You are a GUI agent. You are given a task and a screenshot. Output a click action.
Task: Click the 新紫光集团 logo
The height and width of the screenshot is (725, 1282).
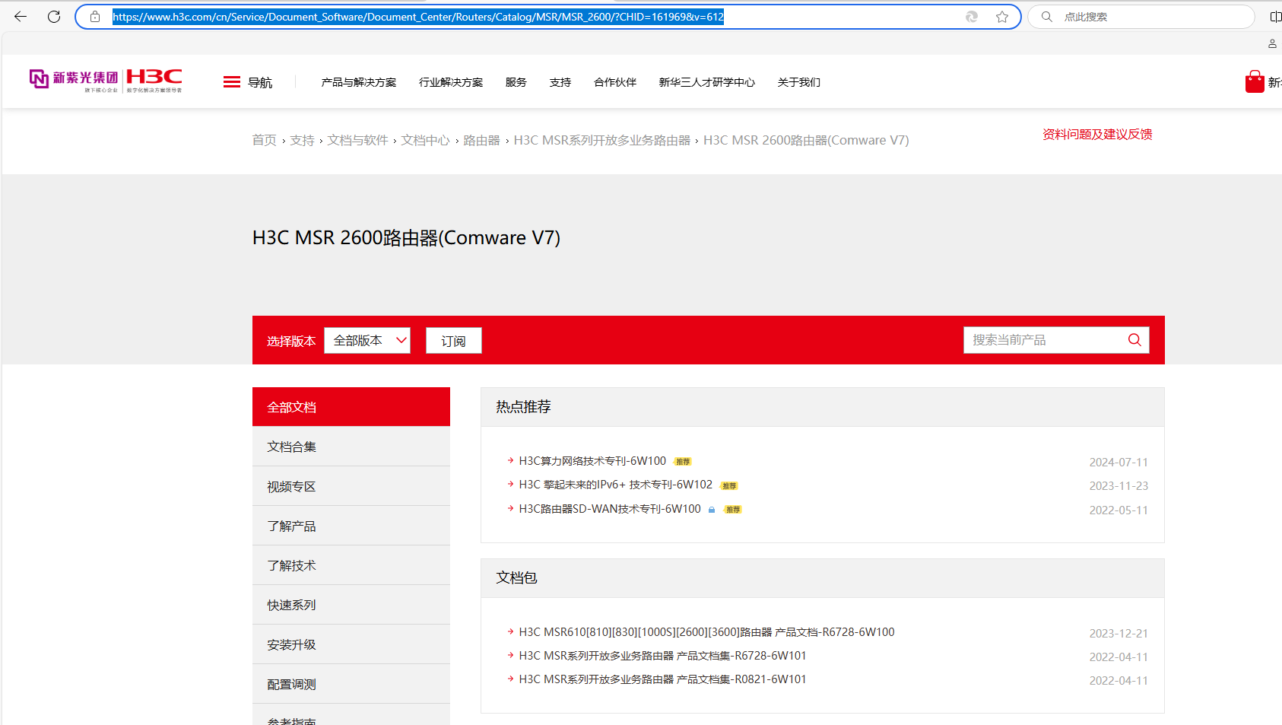coord(74,79)
